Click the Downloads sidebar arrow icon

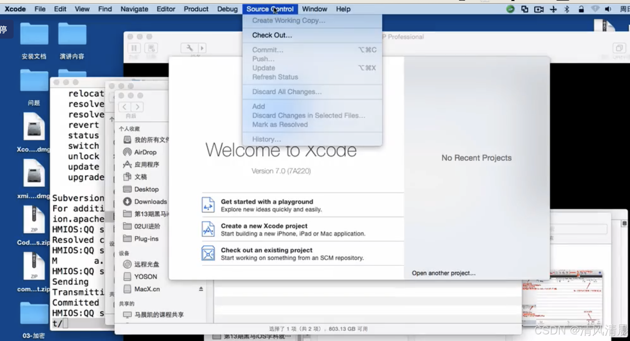click(x=127, y=201)
